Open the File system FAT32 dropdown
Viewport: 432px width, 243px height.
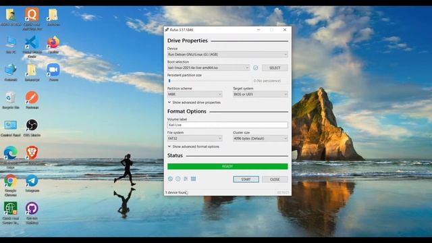pyautogui.click(x=194, y=138)
